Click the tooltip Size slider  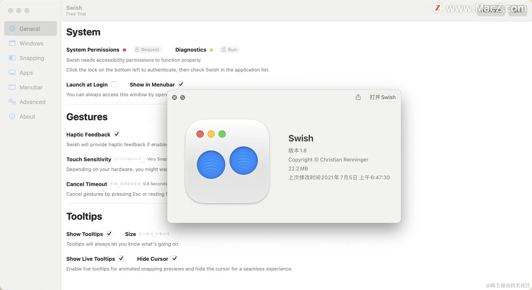(154, 234)
